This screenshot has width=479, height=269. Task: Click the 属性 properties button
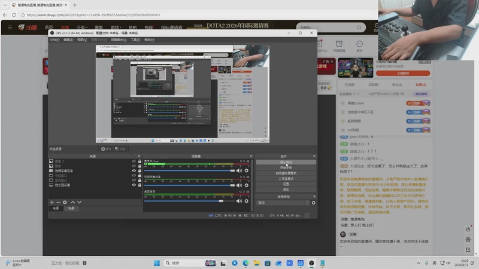pyautogui.click(x=106, y=149)
